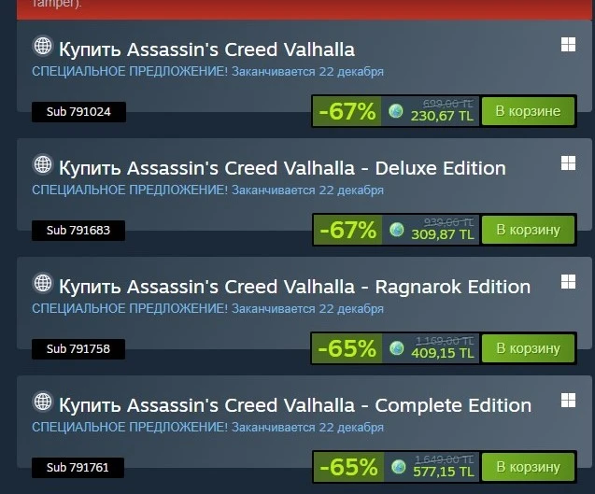Image resolution: width=595 pixels, height=494 pixels.
Task: Click the 309,87 TL discounted price
Action: (443, 234)
